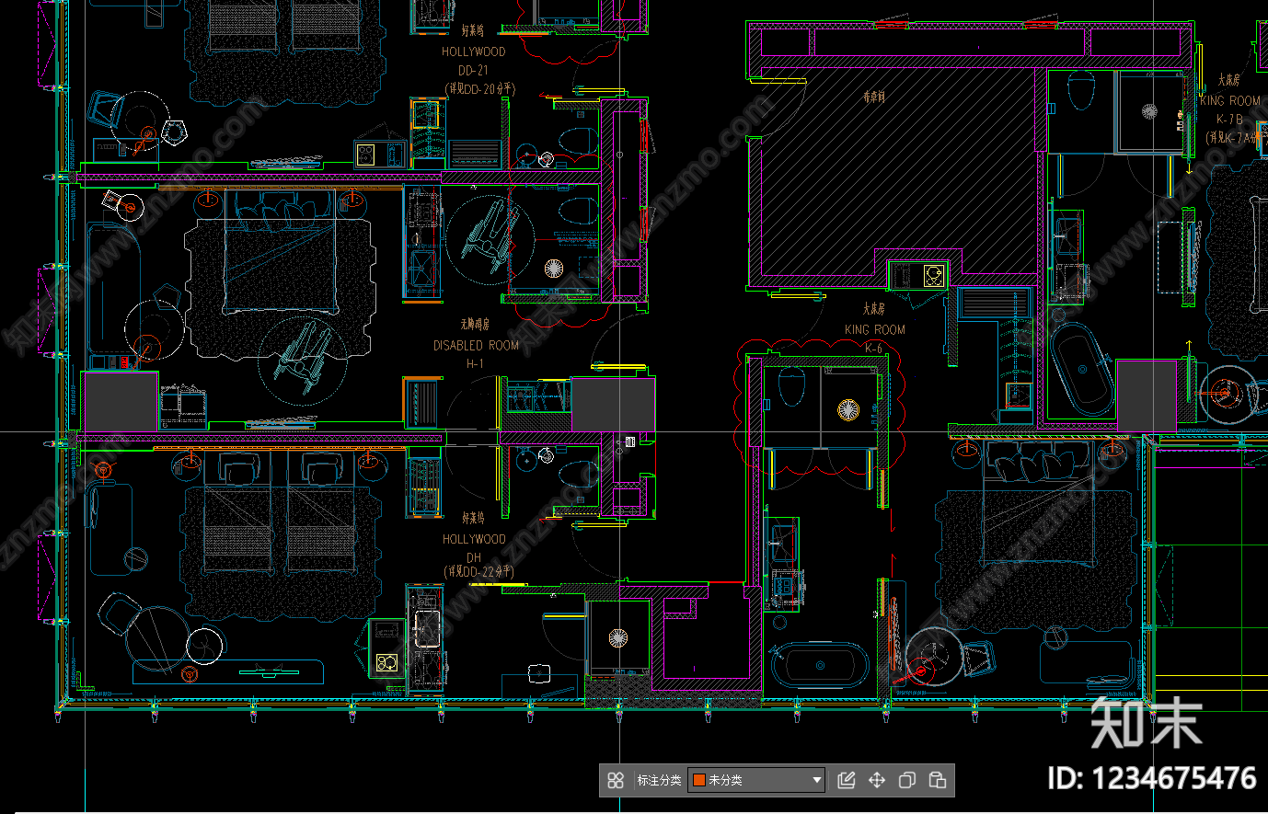
Task: Select the (详见DD-20分平) reference note
Action: tap(479, 89)
